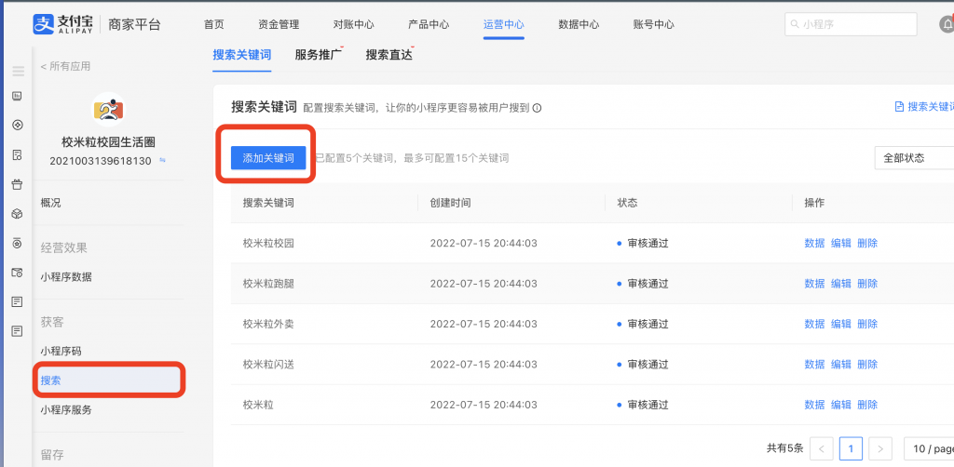Go to next page arrow
Viewport: 954px width, 467px height.
880,448
